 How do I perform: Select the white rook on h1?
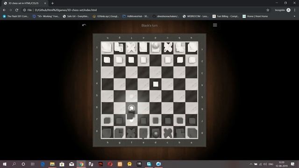click(x=107, y=47)
